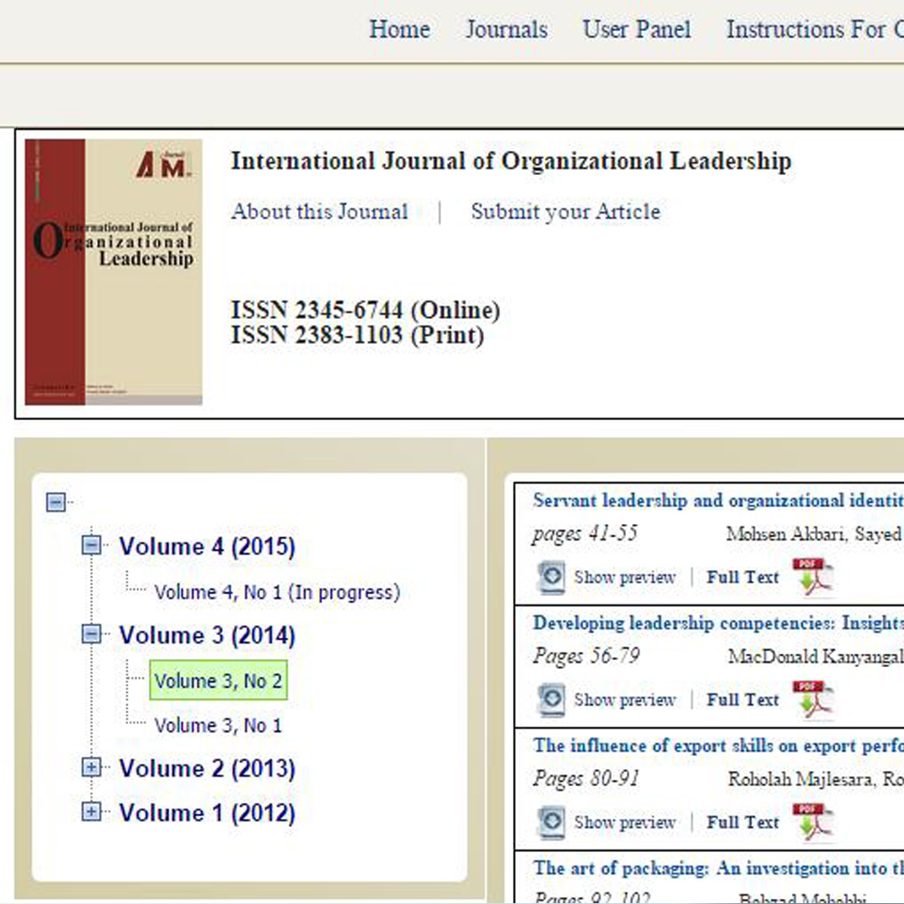This screenshot has width=904, height=904.
Task: Select Volume 3 (2014) in the tree
Action: [x=207, y=635]
